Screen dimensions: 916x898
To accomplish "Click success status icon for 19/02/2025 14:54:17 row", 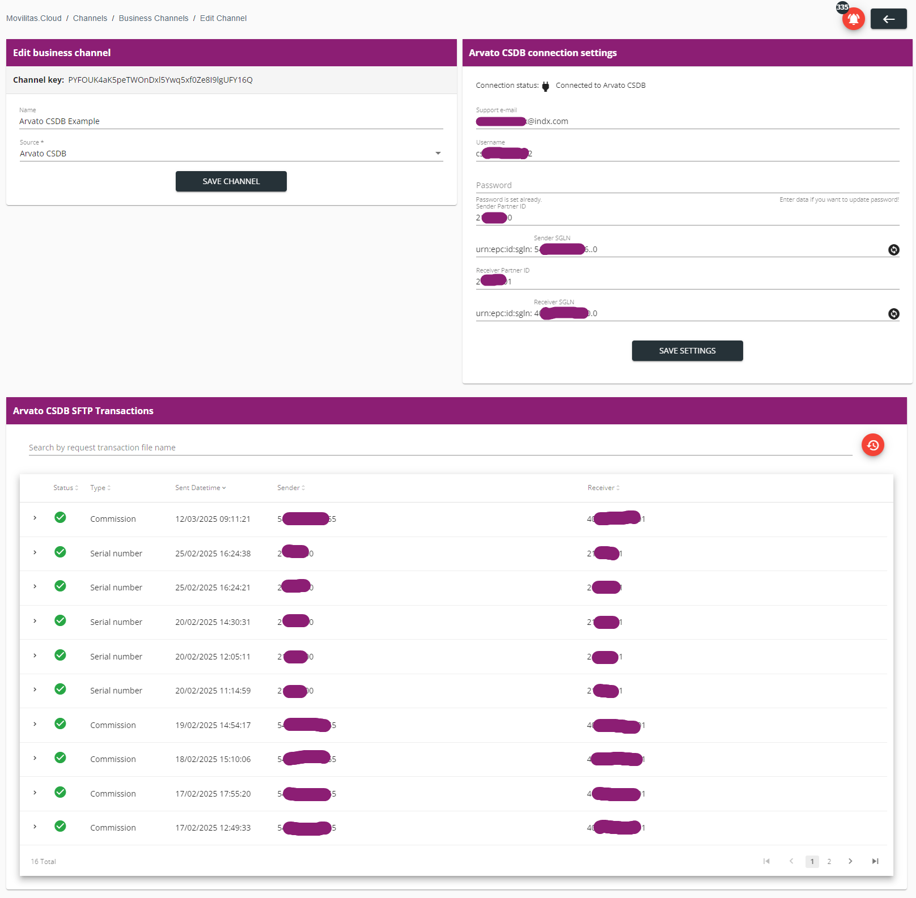I will point(60,723).
